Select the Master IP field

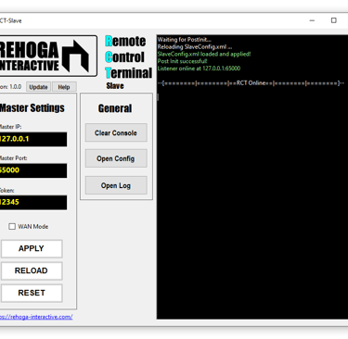click(32, 139)
